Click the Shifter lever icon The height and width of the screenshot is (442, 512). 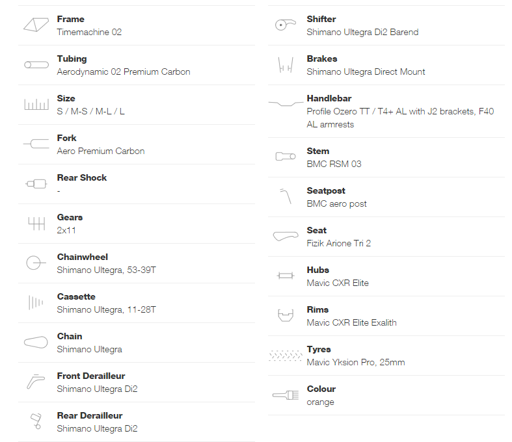(x=286, y=25)
